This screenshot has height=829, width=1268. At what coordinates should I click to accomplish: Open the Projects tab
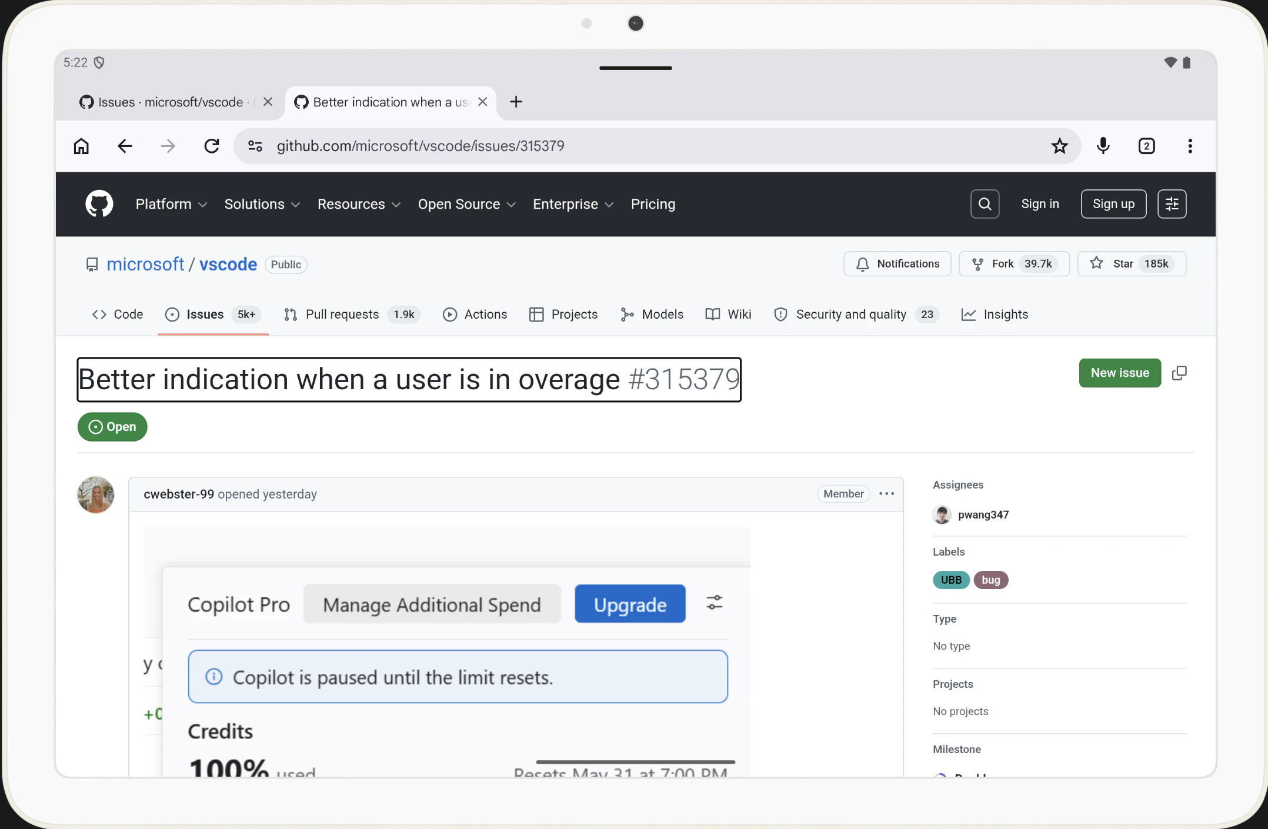coord(563,315)
